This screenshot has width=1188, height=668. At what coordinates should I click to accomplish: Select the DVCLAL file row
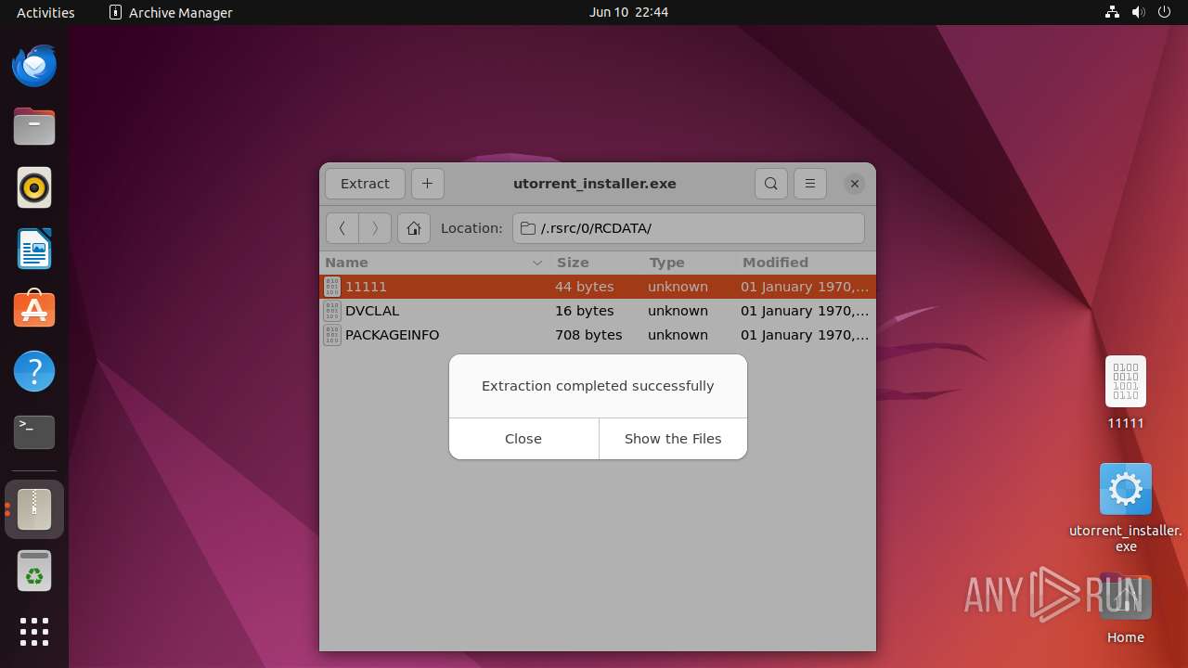tap(598, 311)
